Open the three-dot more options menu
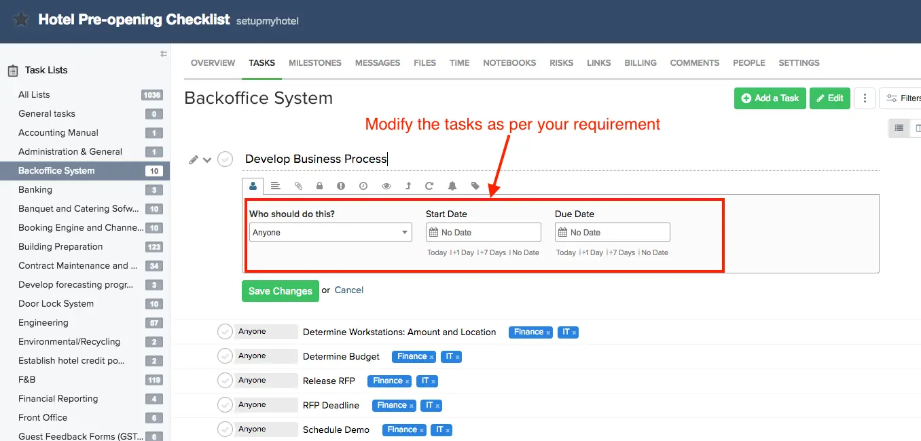 coord(864,98)
